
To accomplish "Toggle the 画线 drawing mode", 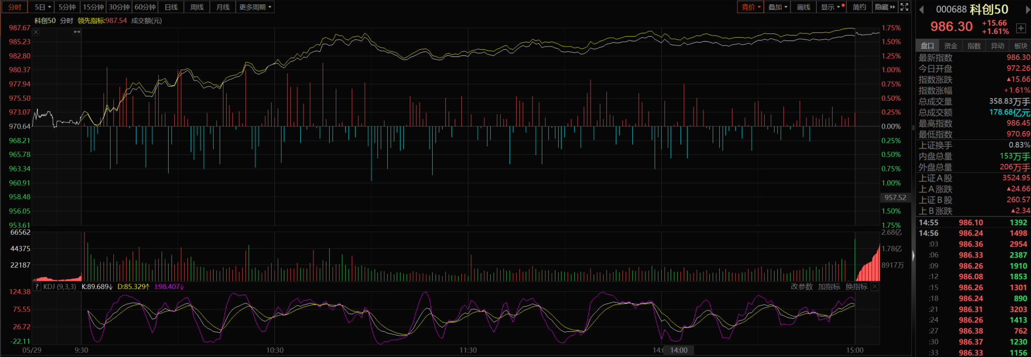I will click(x=803, y=7).
